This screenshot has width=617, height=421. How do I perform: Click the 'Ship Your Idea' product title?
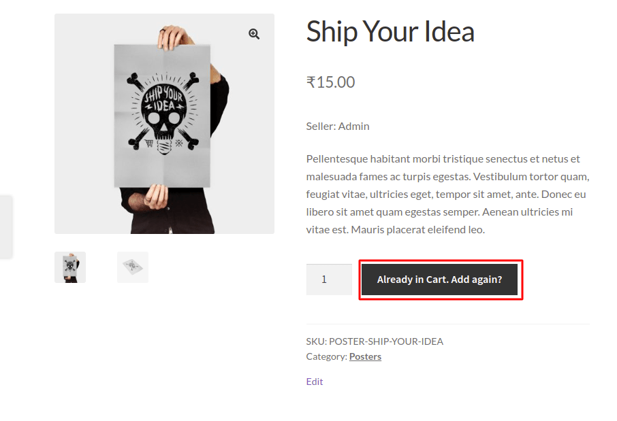pos(390,31)
